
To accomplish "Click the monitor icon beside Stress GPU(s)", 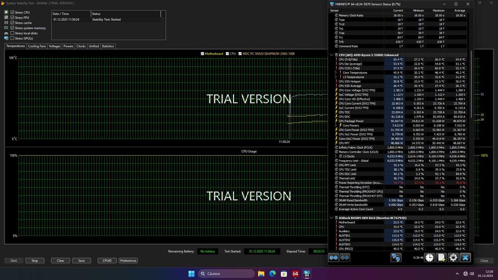I will 6,38.
